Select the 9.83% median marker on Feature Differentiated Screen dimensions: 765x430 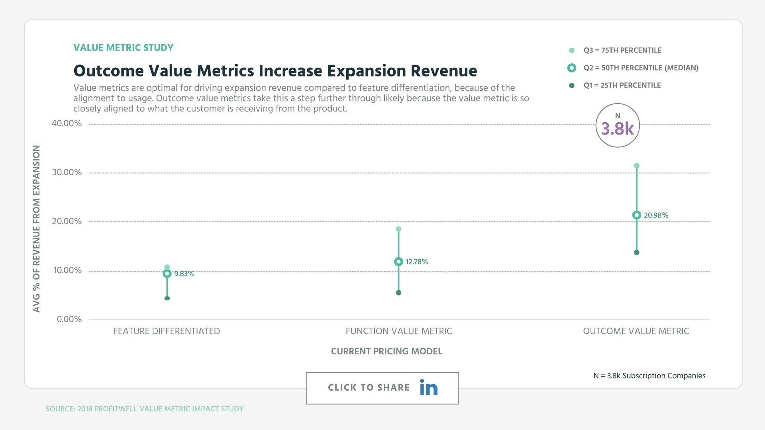tap(167, 274)
